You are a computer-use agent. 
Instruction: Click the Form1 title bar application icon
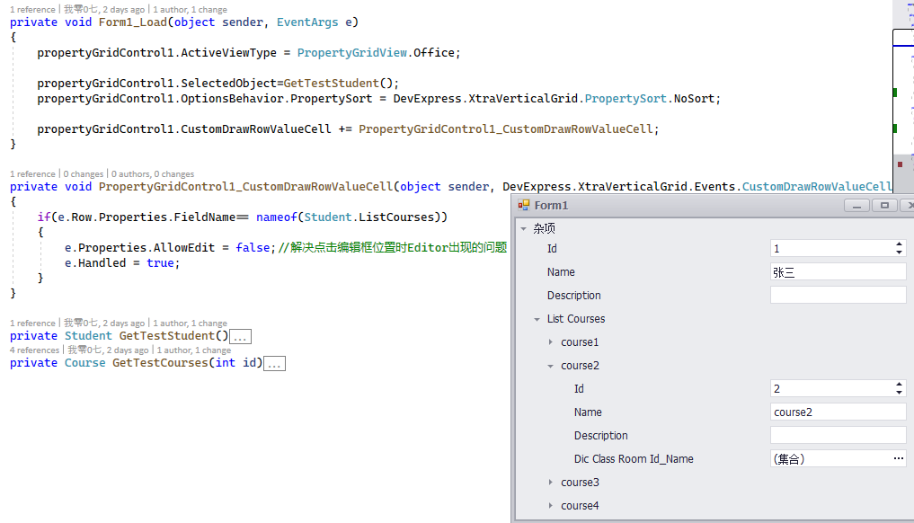[x=522, y=205]
